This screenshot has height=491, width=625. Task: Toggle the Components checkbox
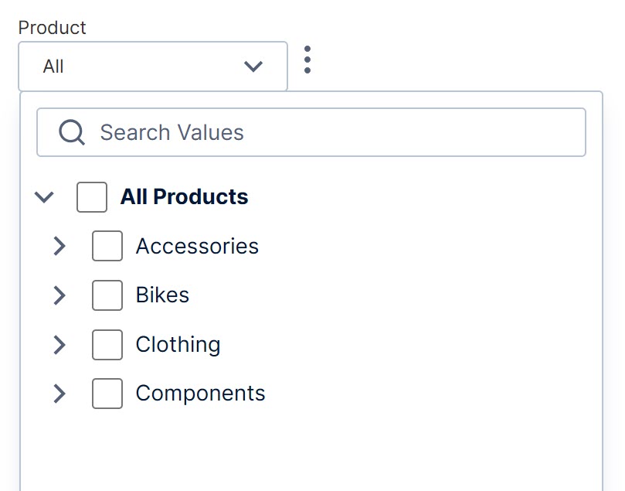(x=107, y=394)
